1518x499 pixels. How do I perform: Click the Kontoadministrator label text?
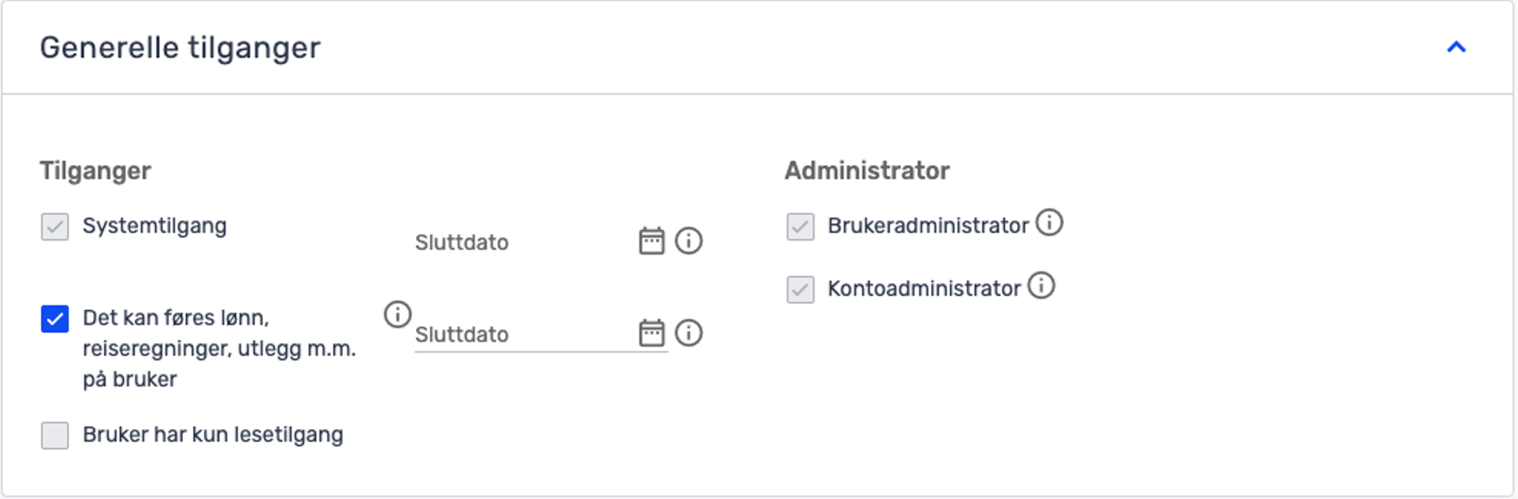pyautogui.click(x=924, y=289)
